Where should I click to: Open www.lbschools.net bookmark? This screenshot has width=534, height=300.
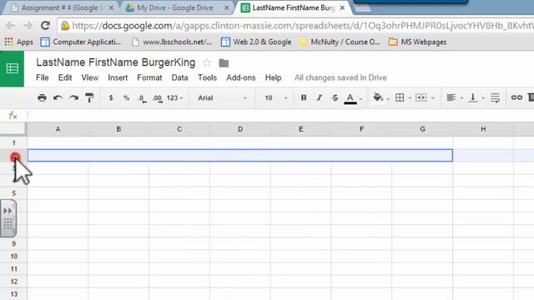[172, 42]
